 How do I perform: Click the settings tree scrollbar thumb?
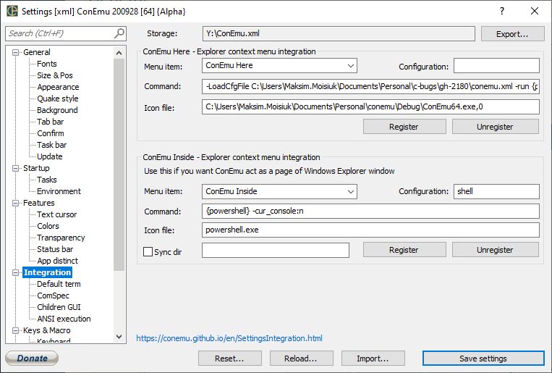[x=119, y=164]
